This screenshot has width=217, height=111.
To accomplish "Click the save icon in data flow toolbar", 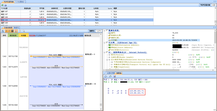I will point(115,76).
